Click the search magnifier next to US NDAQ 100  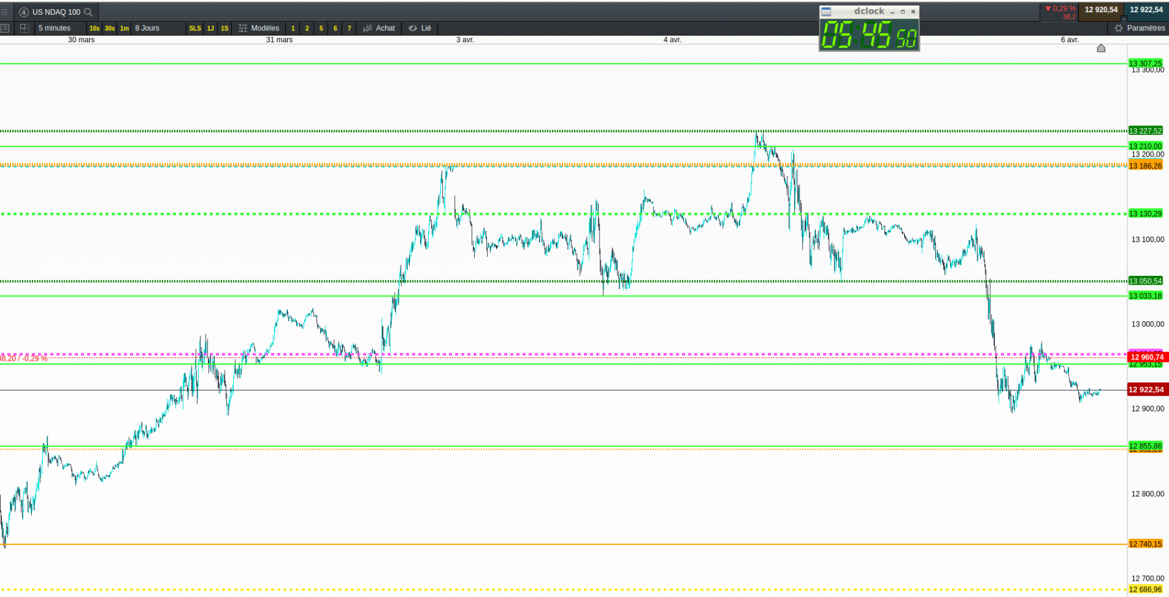[x=88, y=12]
